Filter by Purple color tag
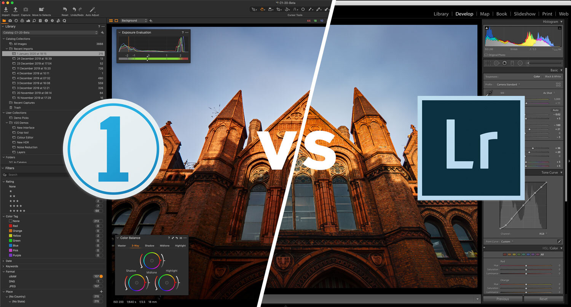This screenshot has width=571, height=307. (10, 255)
